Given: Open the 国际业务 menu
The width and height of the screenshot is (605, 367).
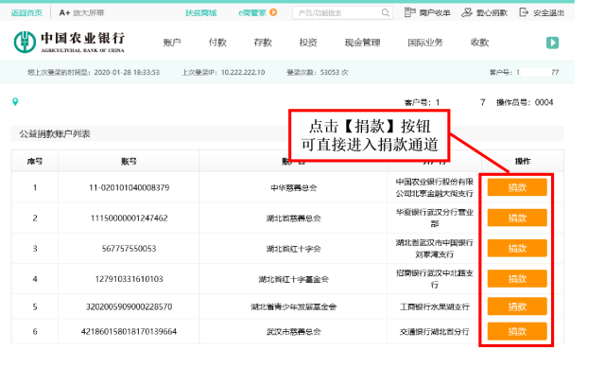Looking at the screenshot, I should [425, 43].
